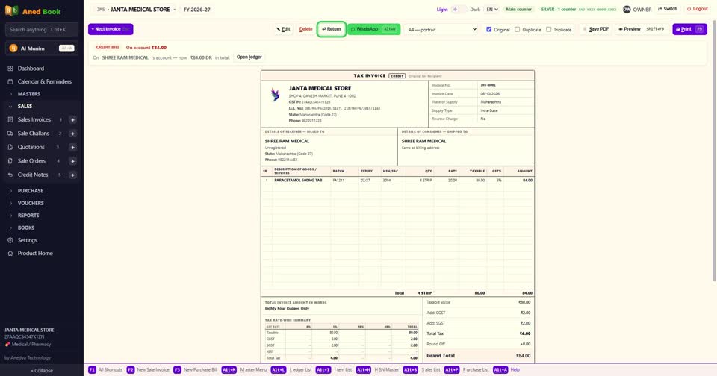Click the OWNER avatar icon
The height and width of the screenshot is (376, 717).
(627, 9)
